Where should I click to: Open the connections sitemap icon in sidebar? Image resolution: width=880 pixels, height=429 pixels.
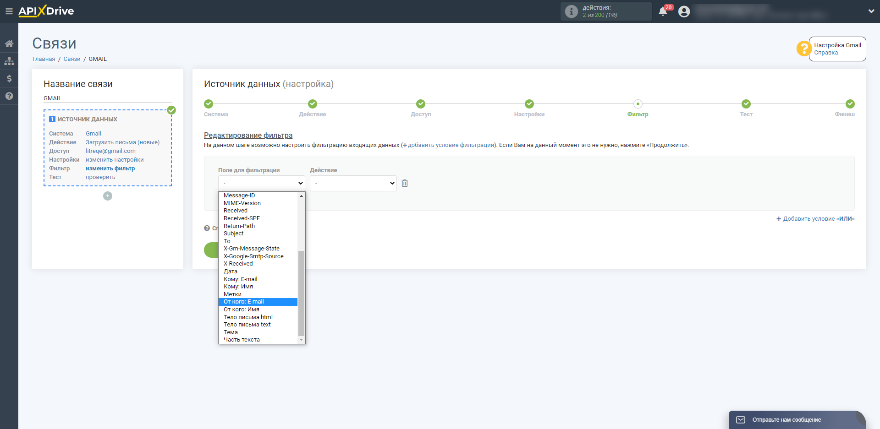coord(9,61)
